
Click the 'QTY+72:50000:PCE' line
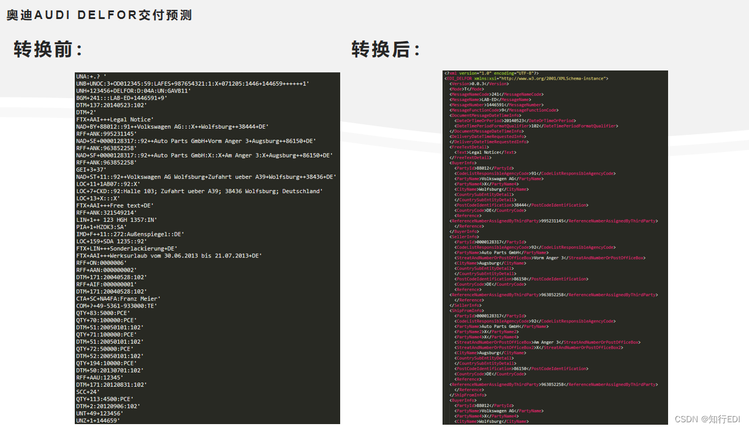[x=105, y=348]
